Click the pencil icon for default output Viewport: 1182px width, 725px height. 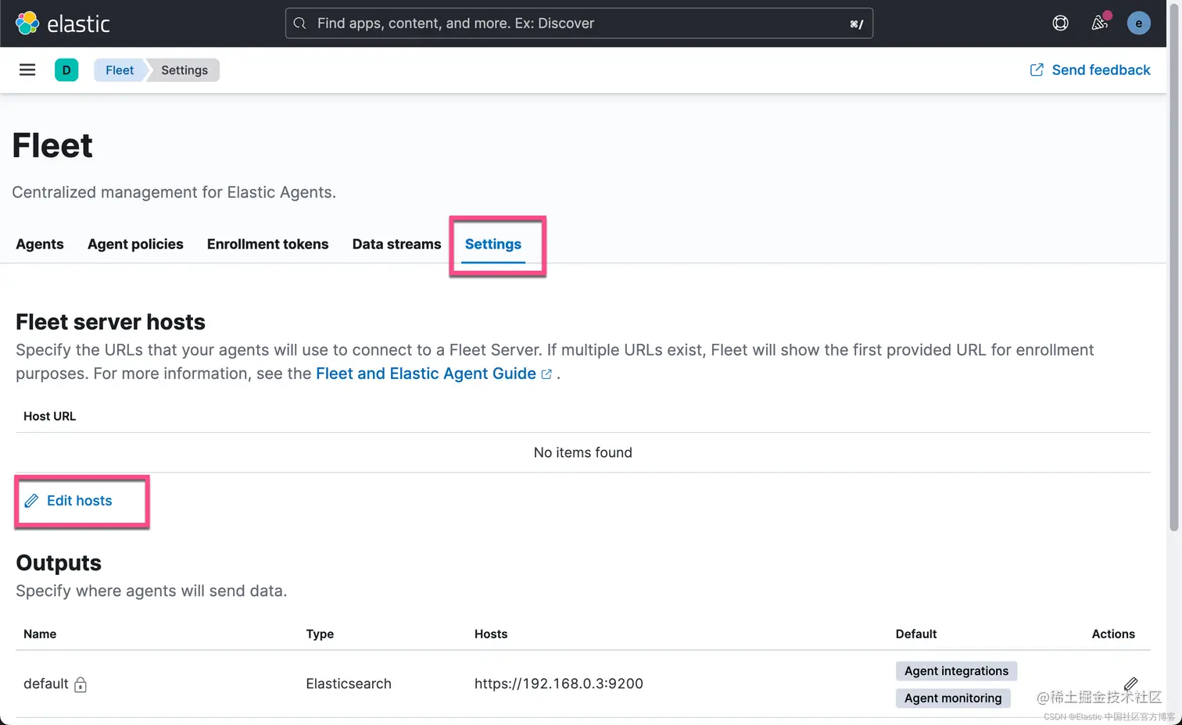coord(1130,684)
